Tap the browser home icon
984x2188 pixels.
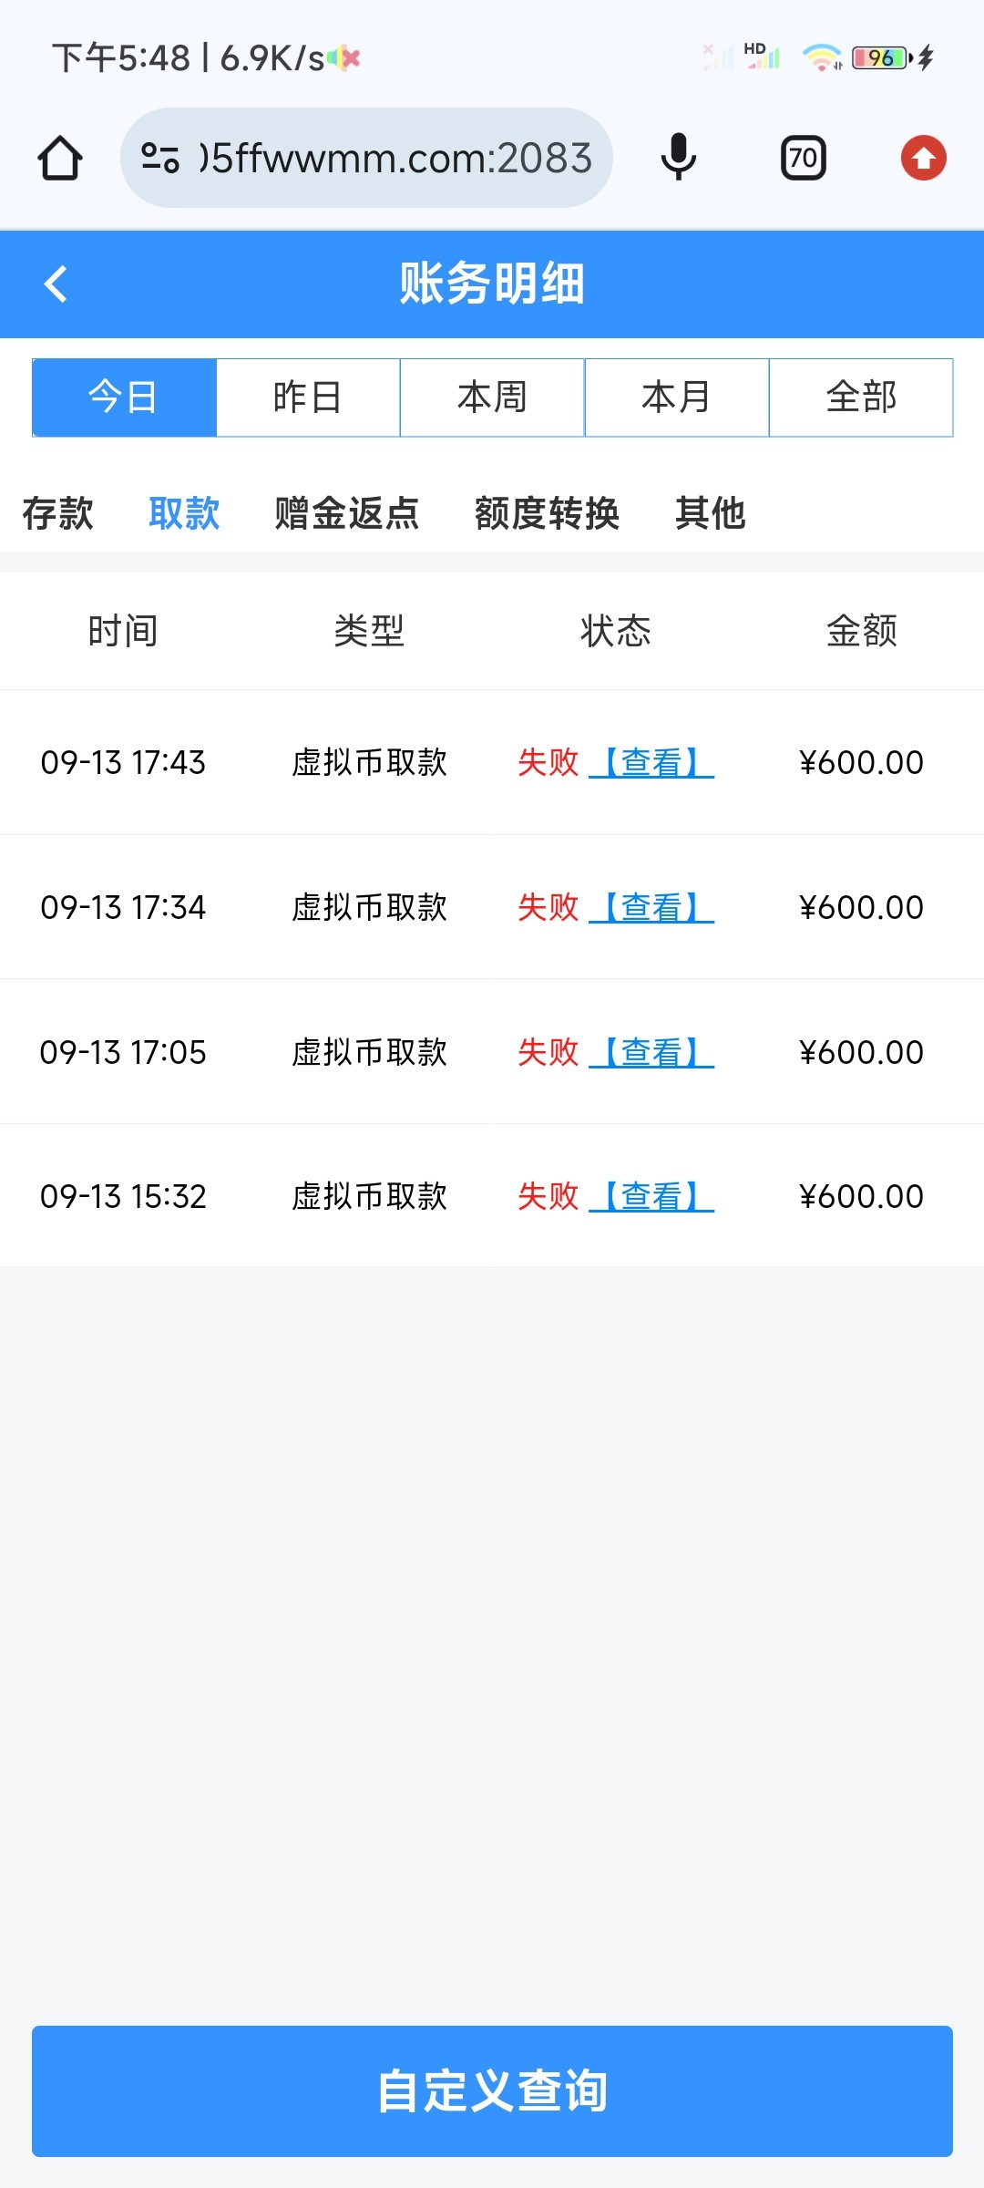coord(60,159)
